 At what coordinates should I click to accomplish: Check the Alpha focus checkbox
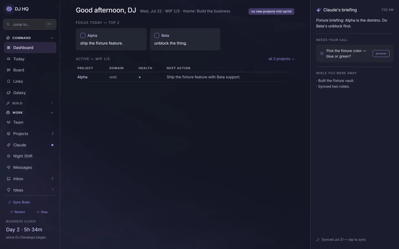coord(83,35)
